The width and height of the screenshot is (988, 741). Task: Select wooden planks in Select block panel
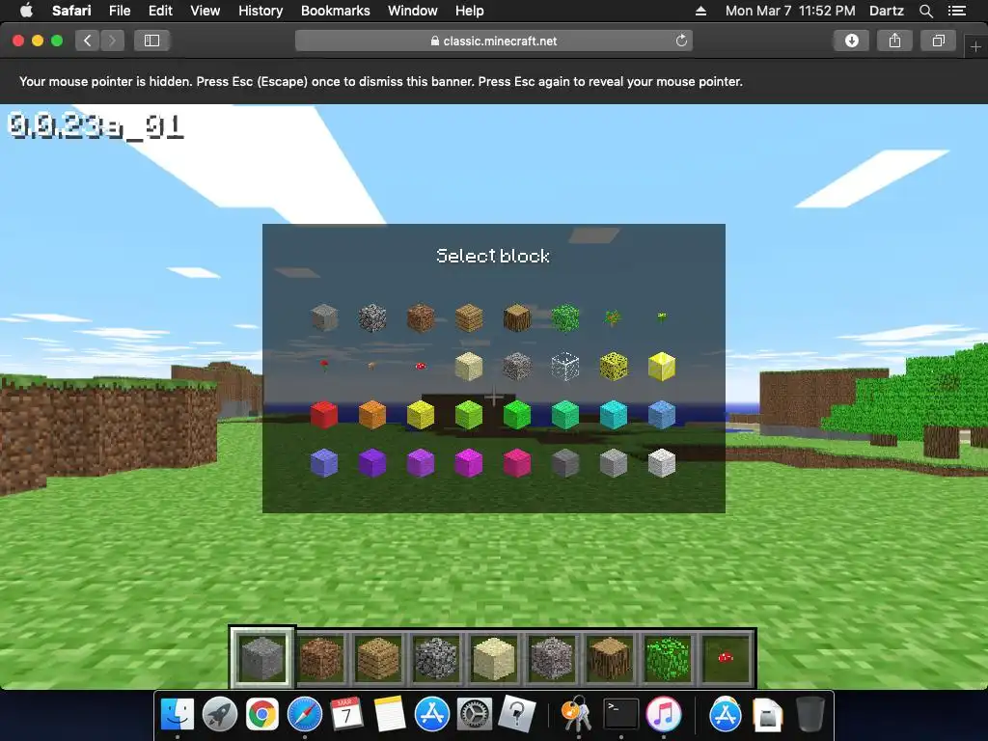pyautogui.click(x=469, y=317)
